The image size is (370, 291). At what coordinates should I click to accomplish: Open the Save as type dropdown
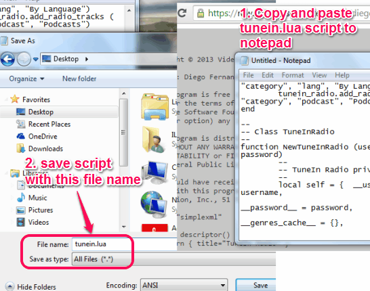coord(173,259)
